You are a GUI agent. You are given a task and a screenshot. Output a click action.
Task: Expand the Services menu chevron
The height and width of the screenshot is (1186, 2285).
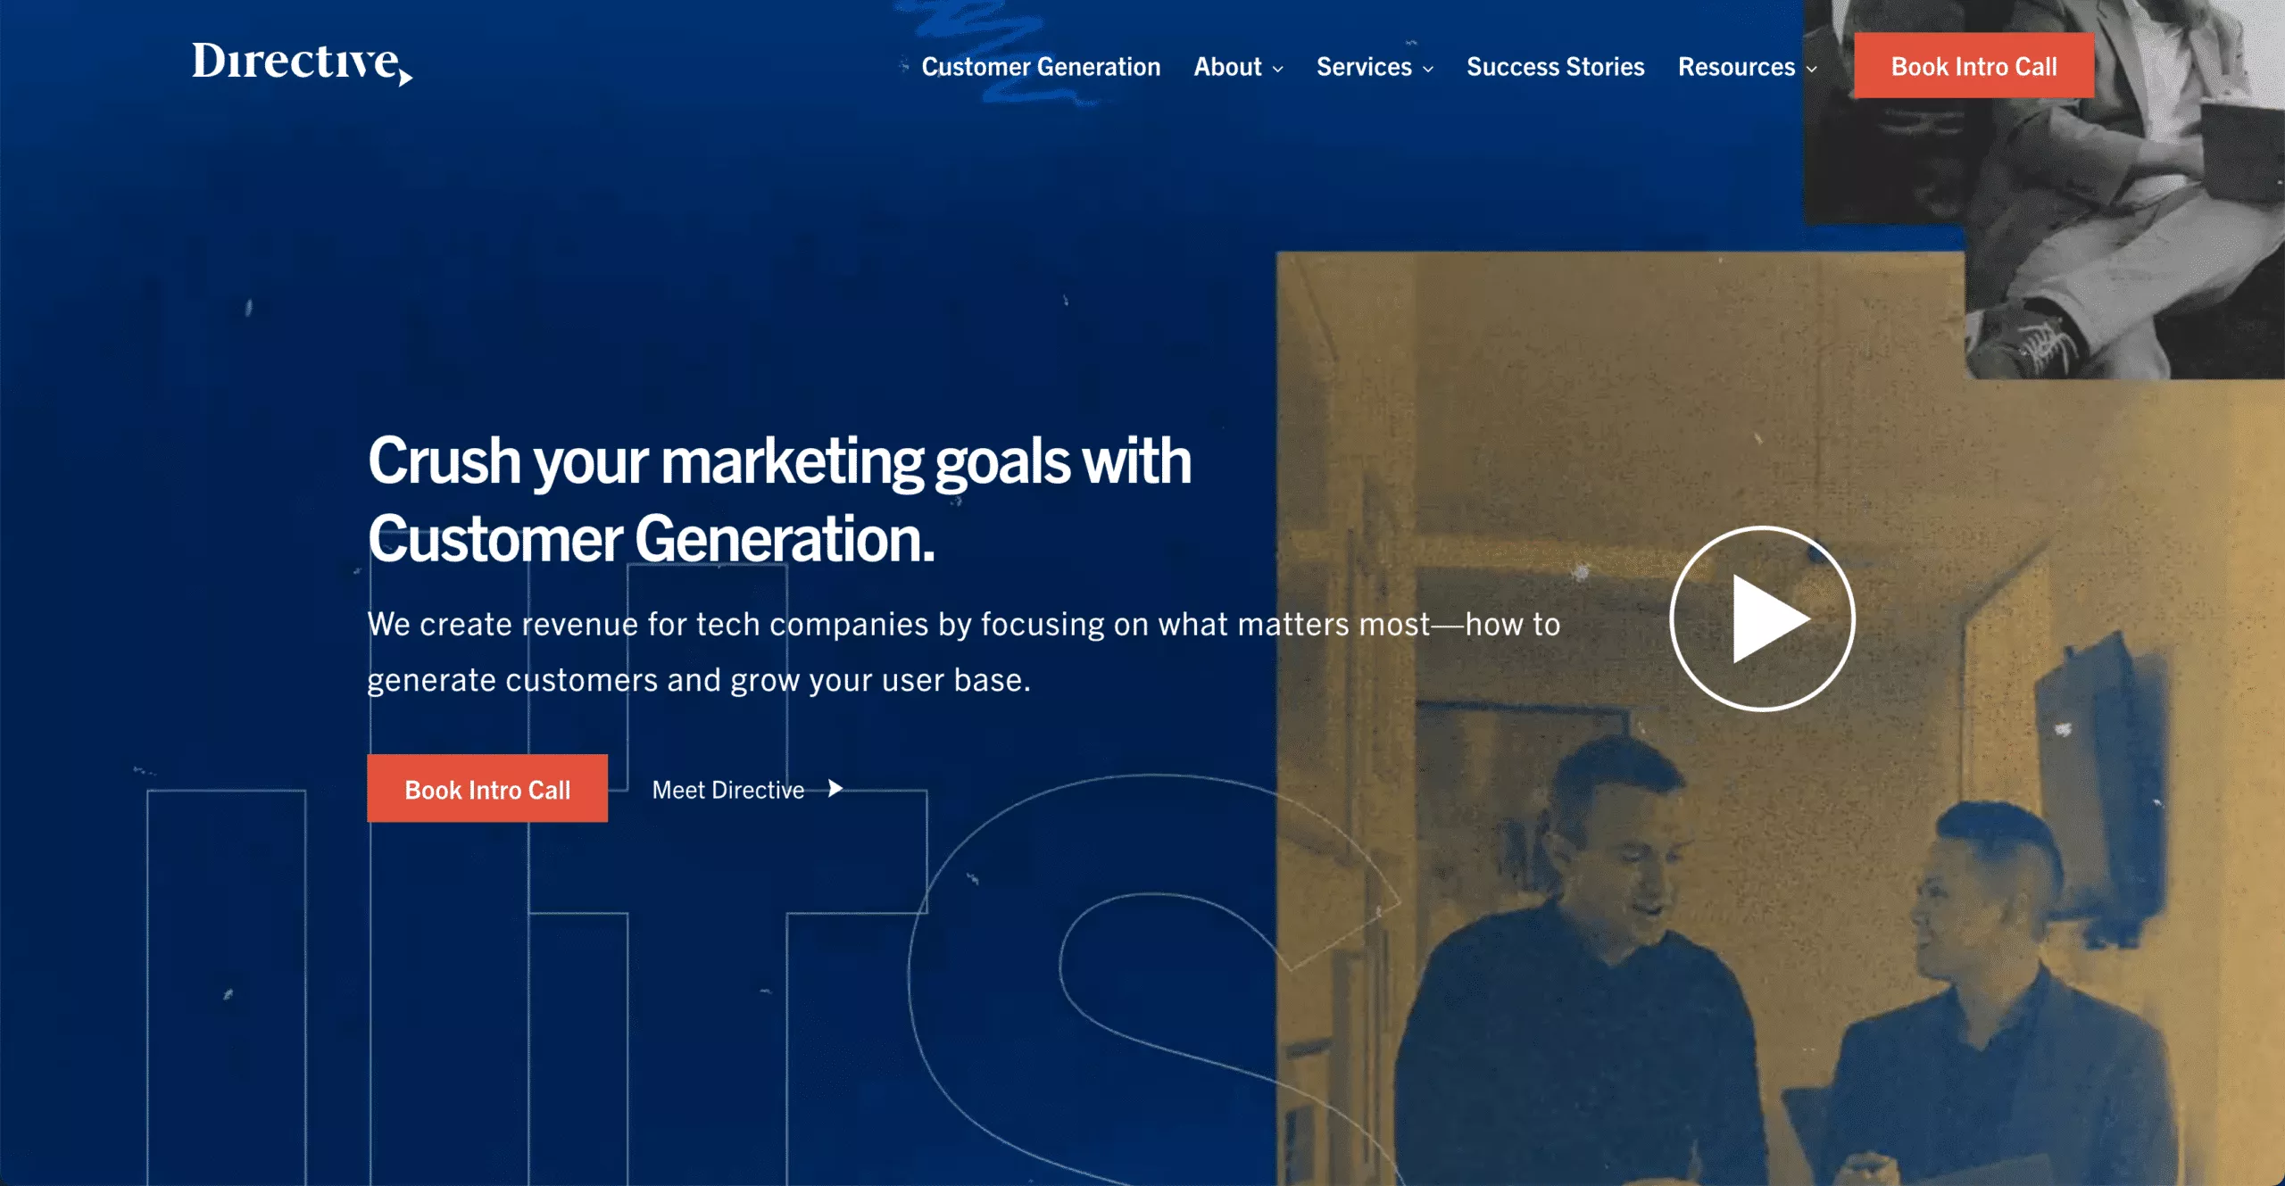pos(1428,69)
